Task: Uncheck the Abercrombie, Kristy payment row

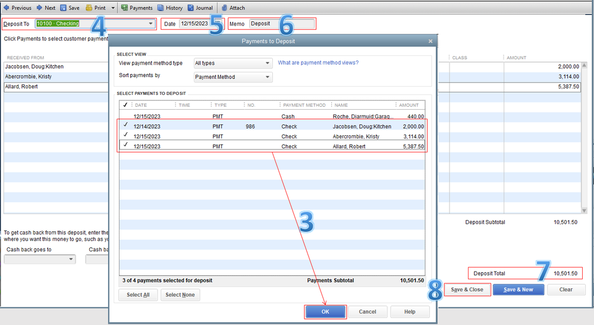Action: click(125, 136)
